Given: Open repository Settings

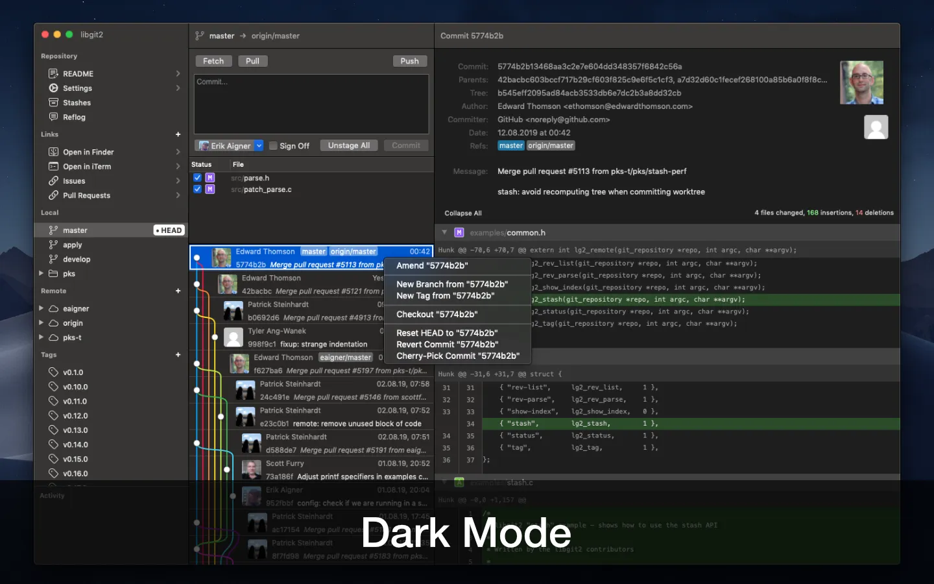Looking at the screenshot, I should tap(77, 88).
